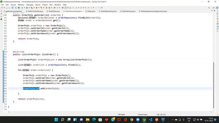The image size is (219, 123).
Task: Open the clock and date in taskbar
Action: pyautogui.click(x=209, y=120)
